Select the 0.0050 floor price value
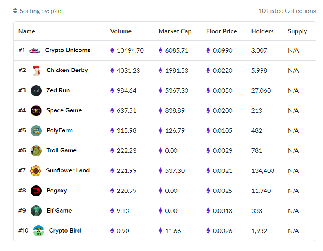Screen dimensions: 323x251 coord(222,91)
